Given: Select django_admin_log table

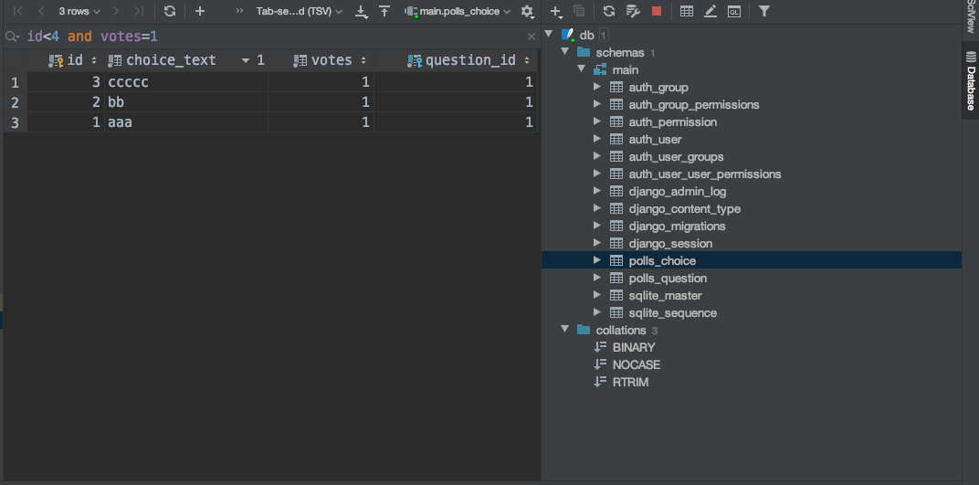Looking at the screenshot, I should pos(678,192).
